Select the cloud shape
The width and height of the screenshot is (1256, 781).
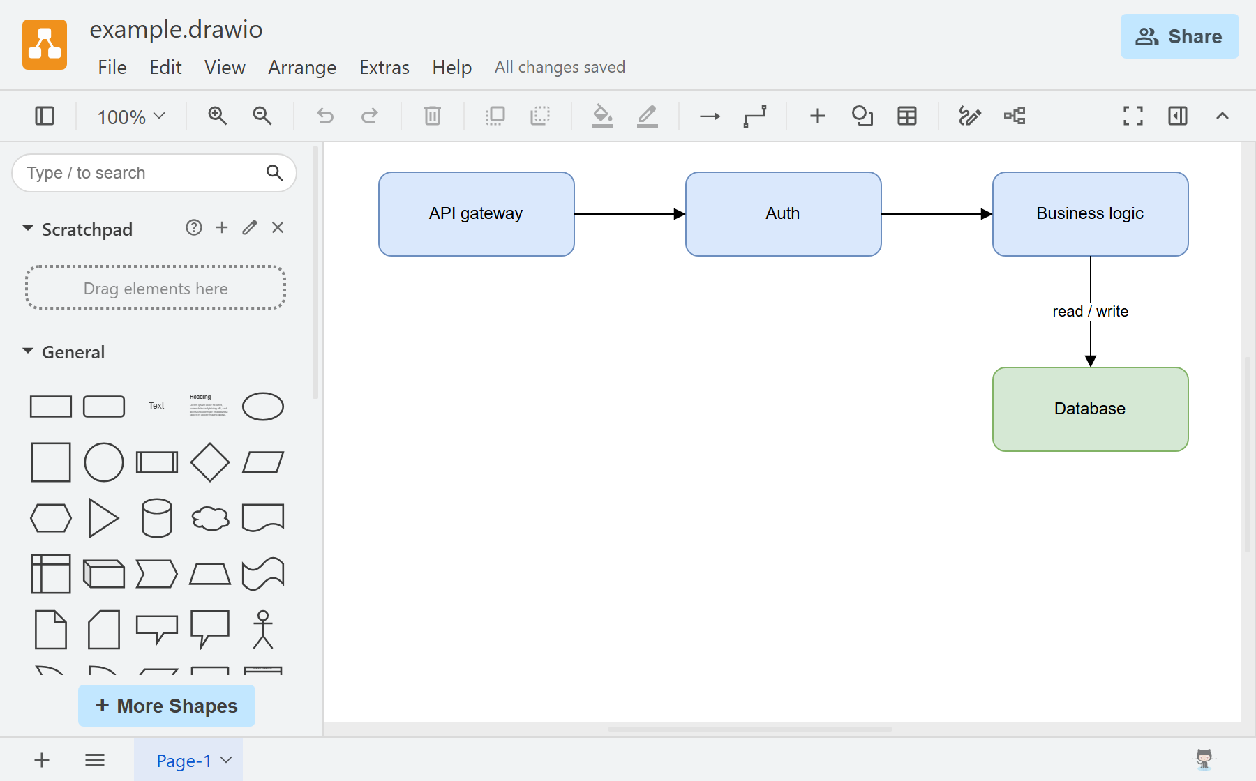pos(210,518)
